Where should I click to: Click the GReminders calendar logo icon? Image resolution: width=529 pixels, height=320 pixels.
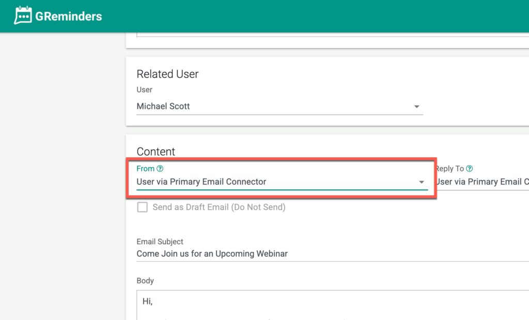(23, 16)
